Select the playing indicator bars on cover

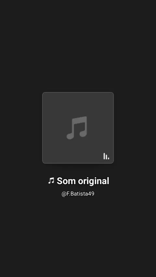[x=106, y=156]
